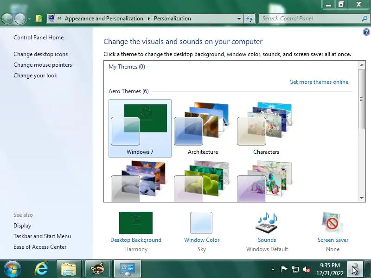Restore down the Personalization window

(x=341, y=5)
